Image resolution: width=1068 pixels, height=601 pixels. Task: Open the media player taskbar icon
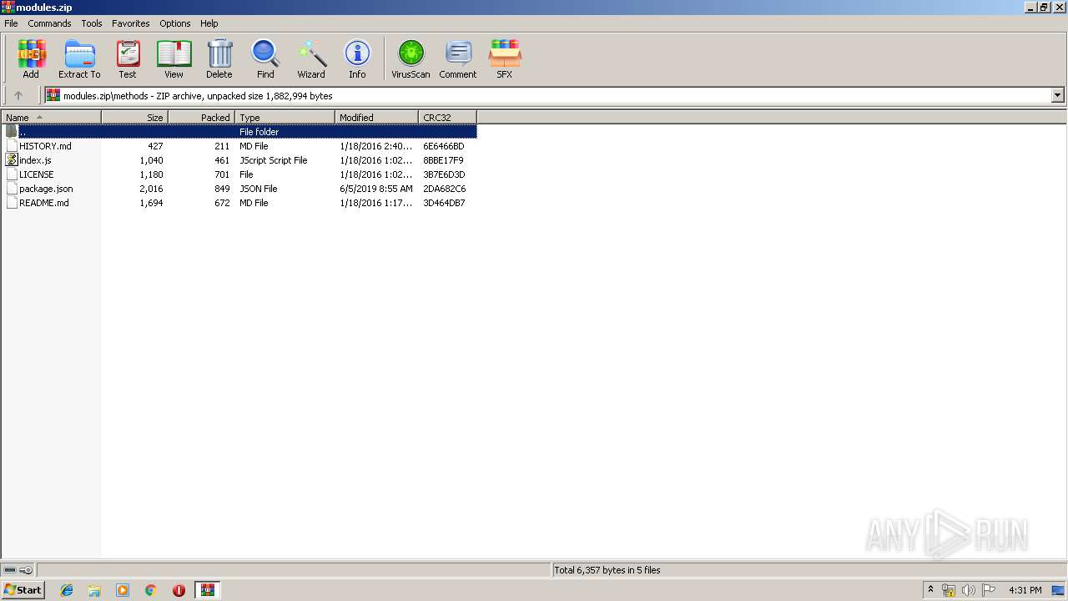pyautogui.click(x=123, y=590)
